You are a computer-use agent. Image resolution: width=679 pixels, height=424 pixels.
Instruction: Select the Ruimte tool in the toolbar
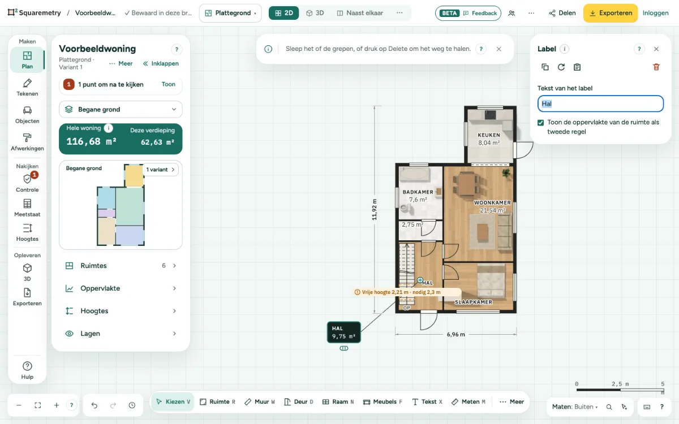(x=217, y=402)
